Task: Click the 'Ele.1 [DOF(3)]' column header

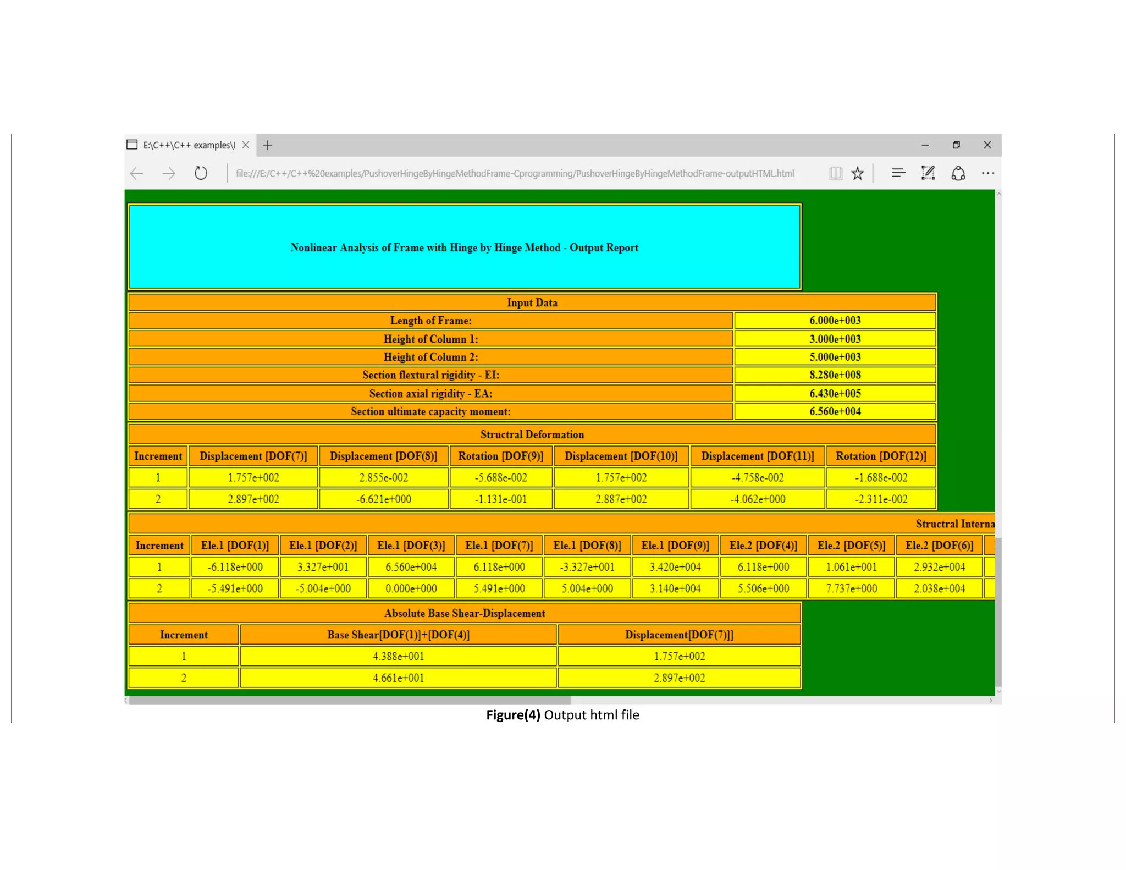Action: coord(411,546)
